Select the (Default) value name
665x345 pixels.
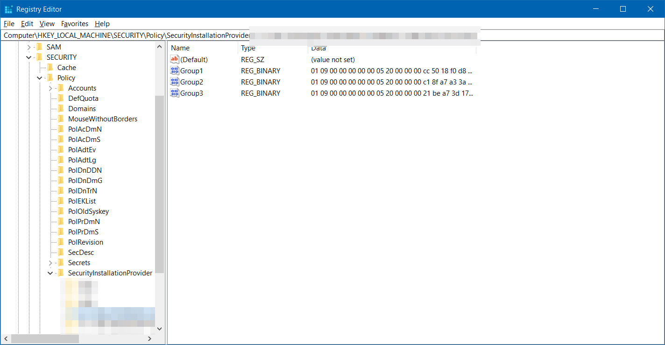(x=194, y=60)
